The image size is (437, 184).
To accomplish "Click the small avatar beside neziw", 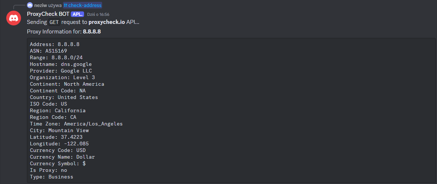I will [30, 5].
